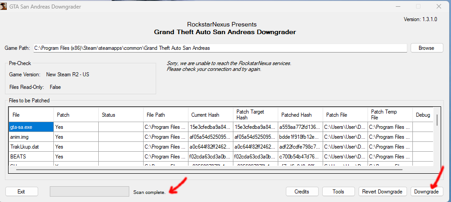Select the anim.img file cell
451x202 pixels.
point(31,137)
